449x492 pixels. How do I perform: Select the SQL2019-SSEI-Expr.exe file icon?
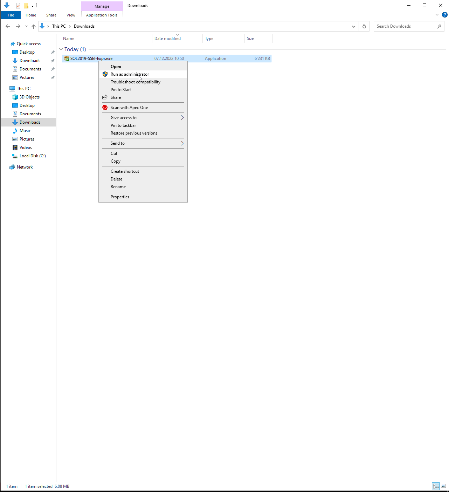point(66,59)
